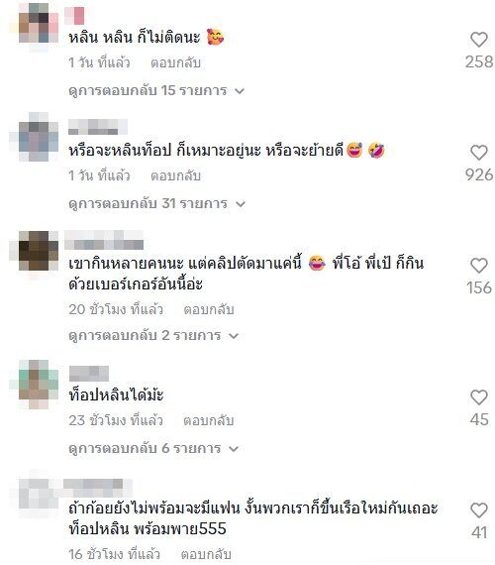Expand the 31 replies thread

coord(157,203)
